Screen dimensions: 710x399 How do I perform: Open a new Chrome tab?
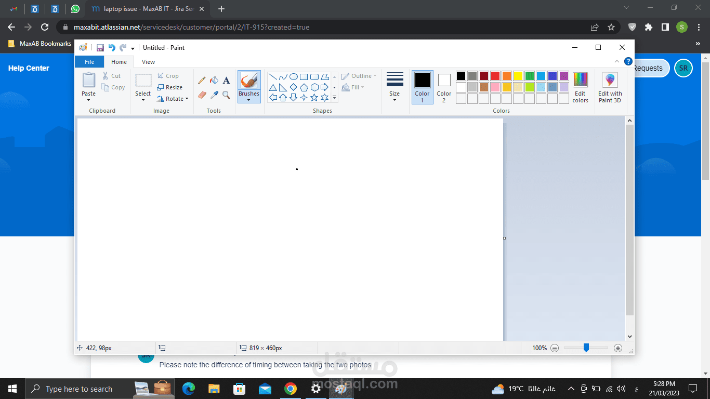(221, 9)
